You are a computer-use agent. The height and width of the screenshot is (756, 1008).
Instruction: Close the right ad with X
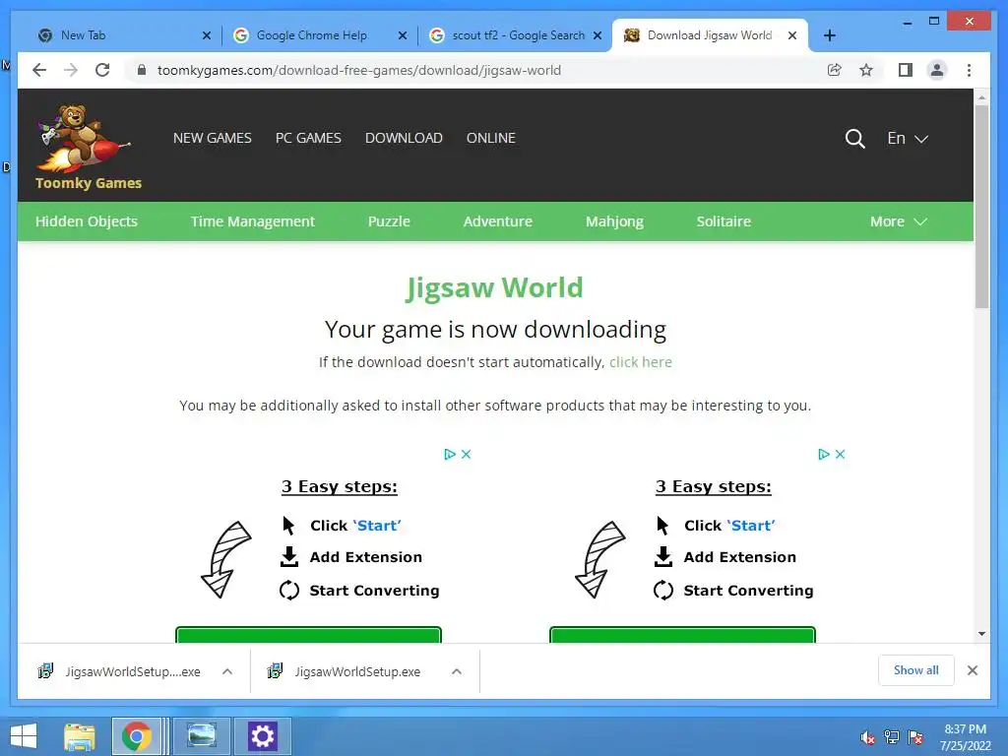841,454
